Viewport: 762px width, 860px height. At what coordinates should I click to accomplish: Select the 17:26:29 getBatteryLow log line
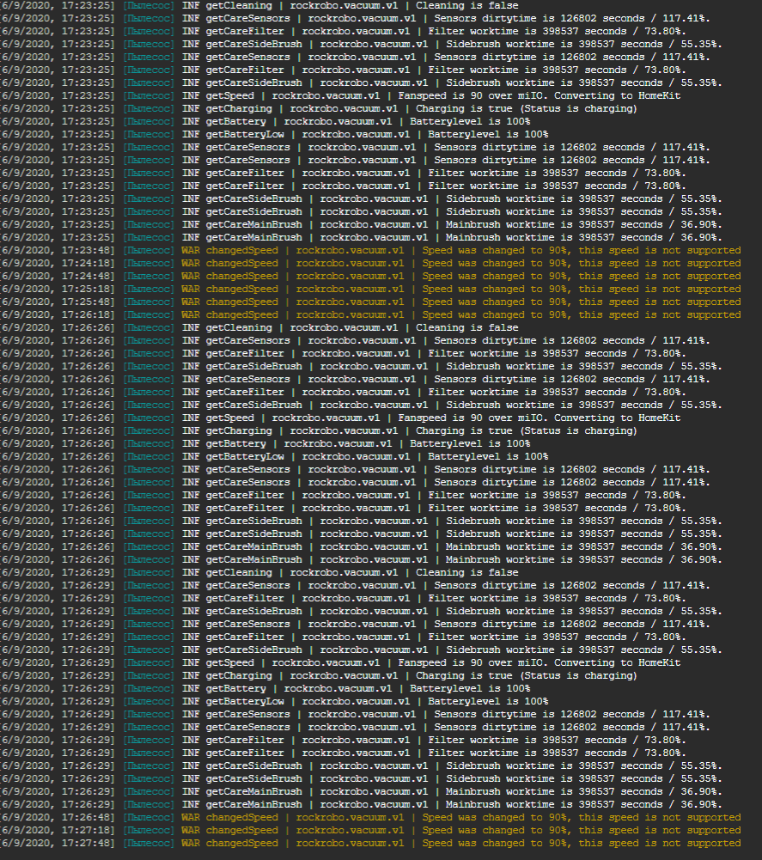[274, 702]
